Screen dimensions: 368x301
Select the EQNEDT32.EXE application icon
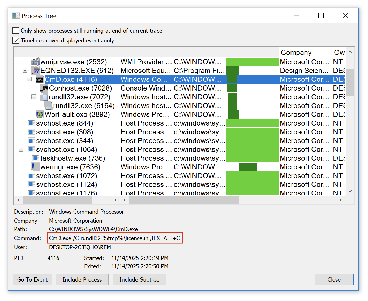(36, 70)
